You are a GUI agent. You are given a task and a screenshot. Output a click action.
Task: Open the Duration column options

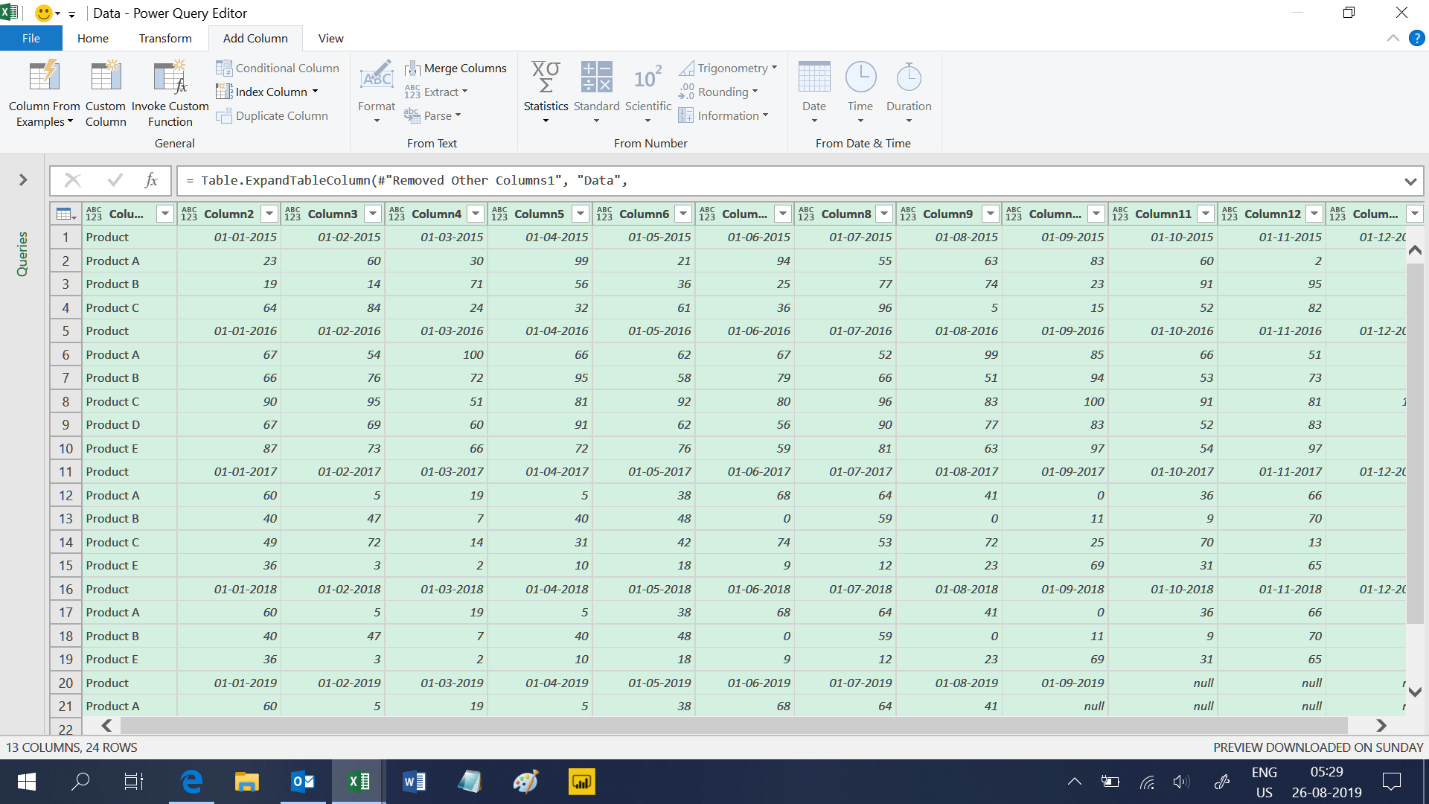pos(909,92)
